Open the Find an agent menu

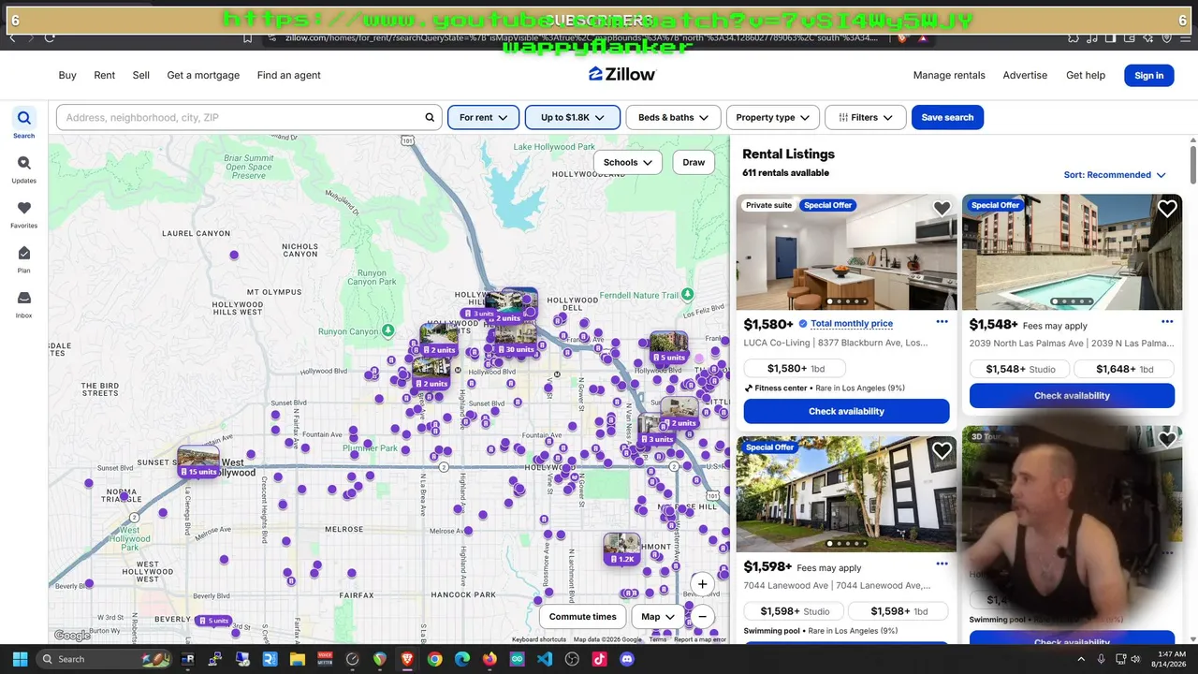[x=289, y=75]
